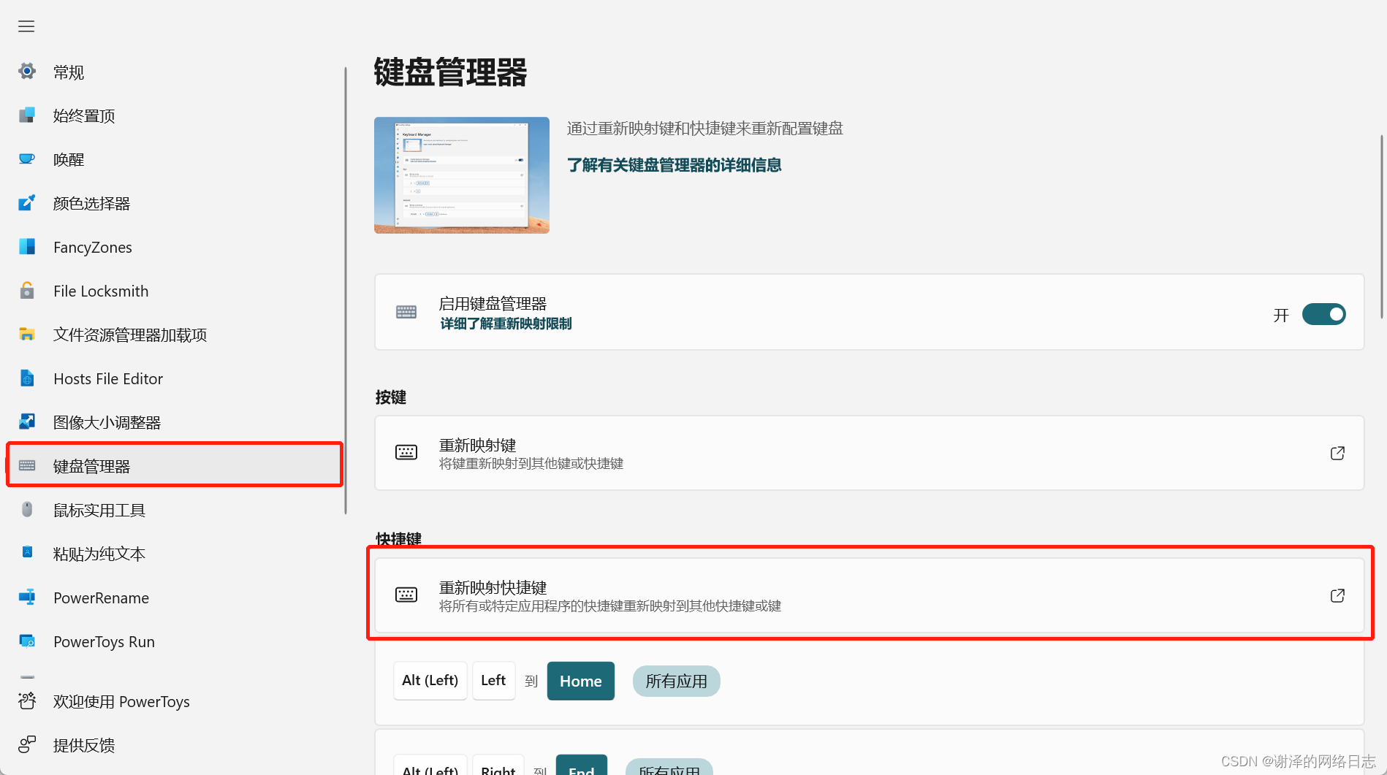The height and width of the screenshot is (775, 1387).
Task: Launch the 重新映射快捷键 editor via its external-link icon
Action: 1337,595
